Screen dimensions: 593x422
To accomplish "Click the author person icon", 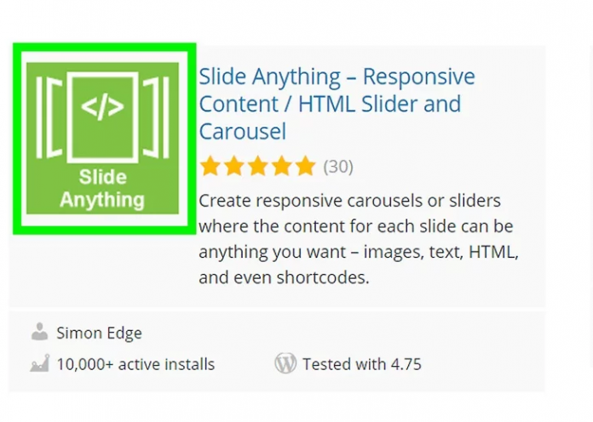I will (39, 332).
